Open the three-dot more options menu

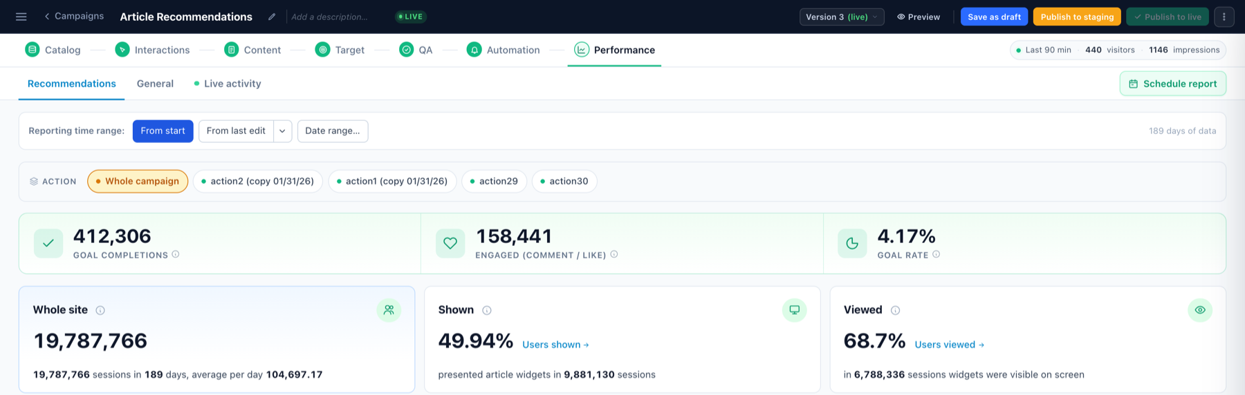tap(1224, 17)
